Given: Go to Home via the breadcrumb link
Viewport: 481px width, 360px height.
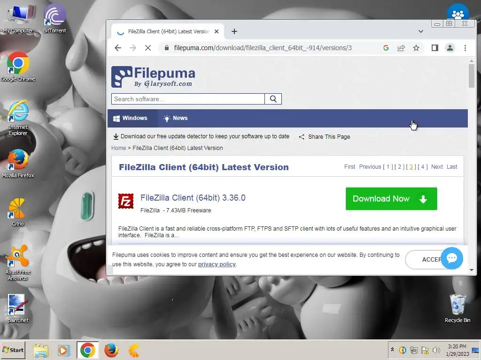Looking at the screenshot, I should 119,148.
